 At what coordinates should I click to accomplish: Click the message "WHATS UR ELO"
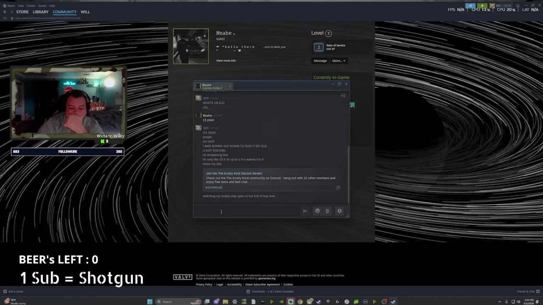(x=213, y=103)
